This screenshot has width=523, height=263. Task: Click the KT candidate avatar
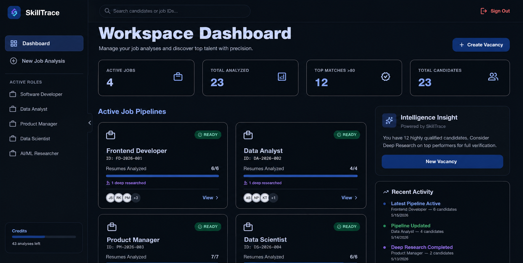[x=265, y=198]
